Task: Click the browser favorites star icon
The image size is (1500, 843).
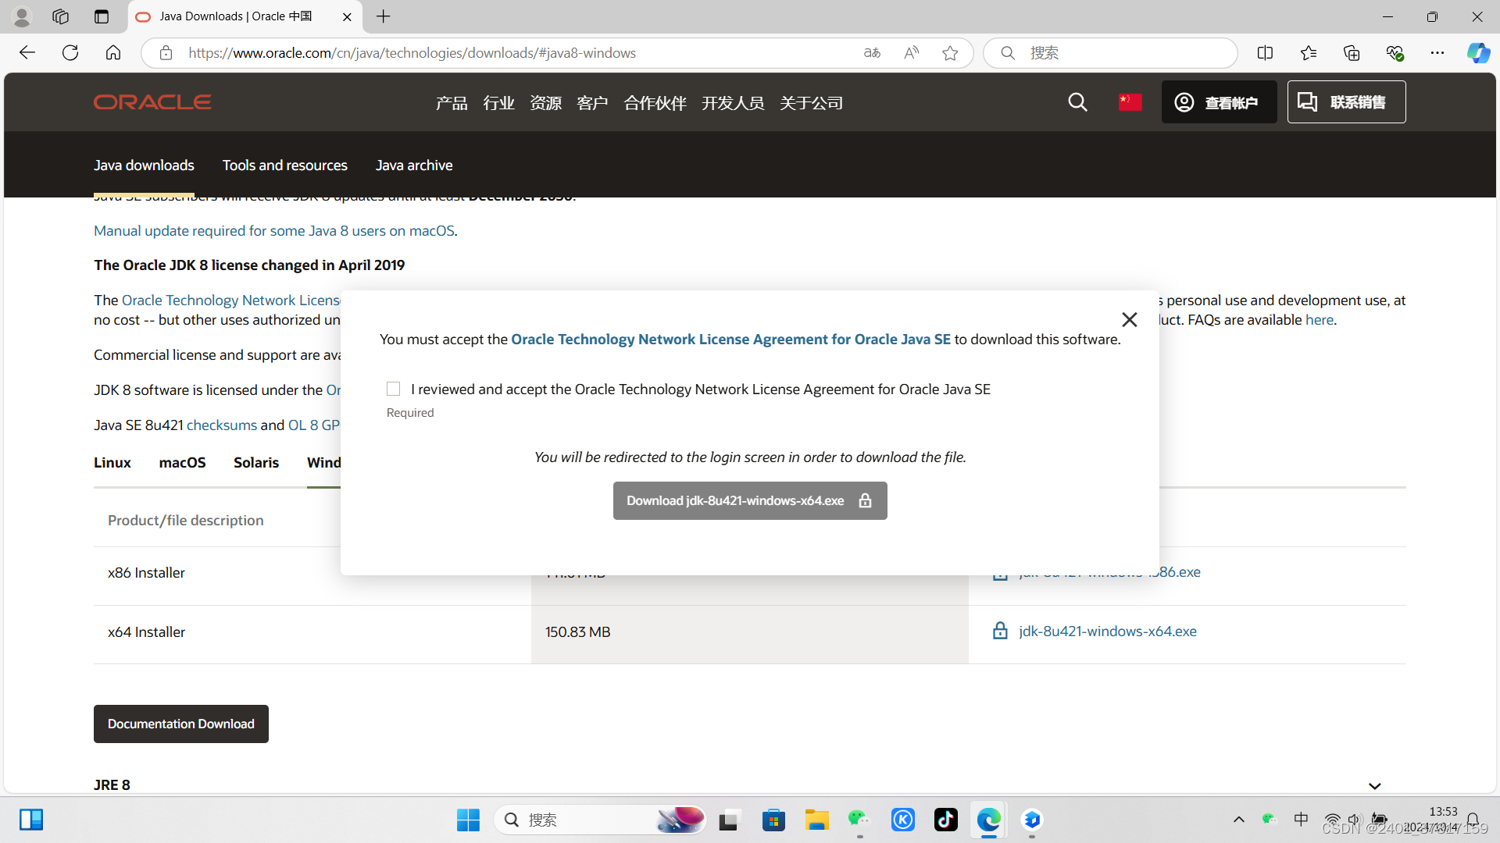Action: click(x=950, y=53)
